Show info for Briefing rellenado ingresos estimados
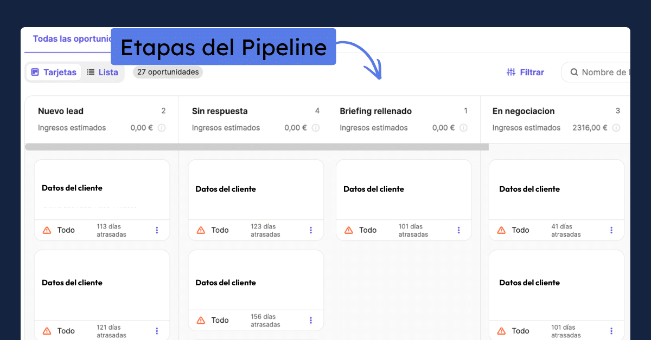 point(464,128)
